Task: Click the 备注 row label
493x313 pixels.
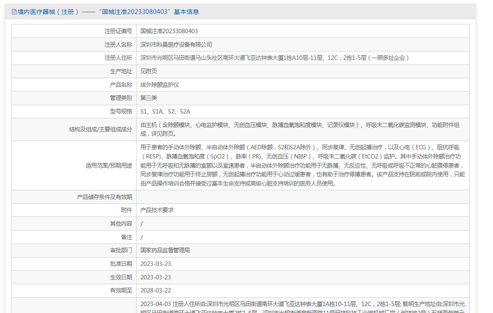Action: pos(126,237)
